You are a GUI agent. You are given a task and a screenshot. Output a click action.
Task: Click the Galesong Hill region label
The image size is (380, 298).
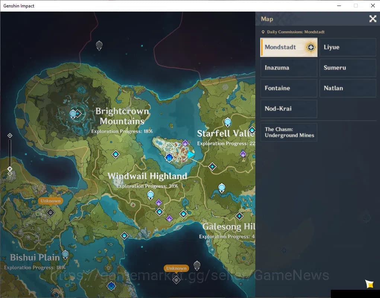[x=229, y=227]
